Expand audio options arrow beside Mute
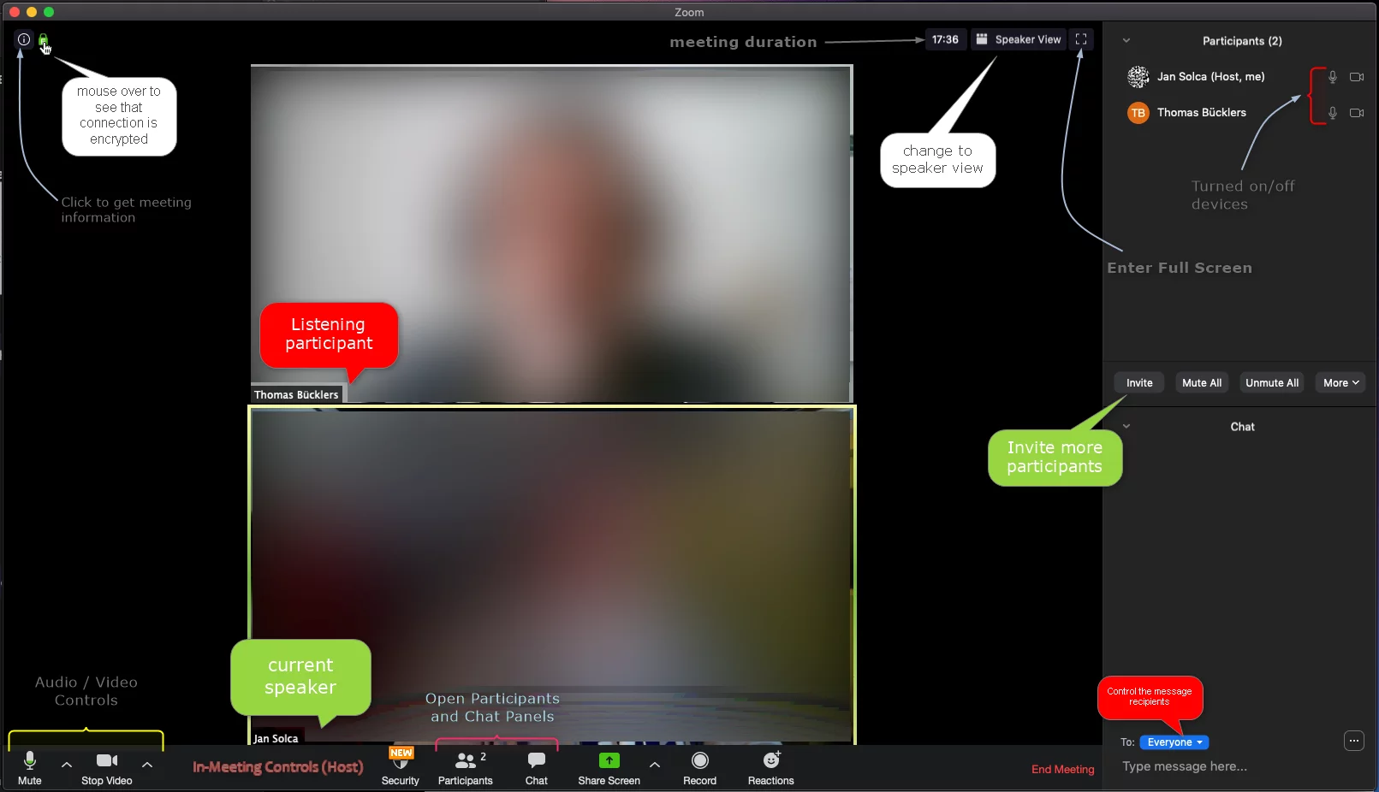The image size is (1379, 792). click(67, 765)
